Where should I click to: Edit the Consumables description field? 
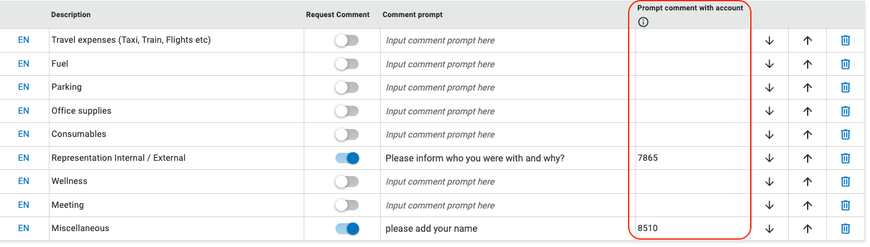coord(176,135)
